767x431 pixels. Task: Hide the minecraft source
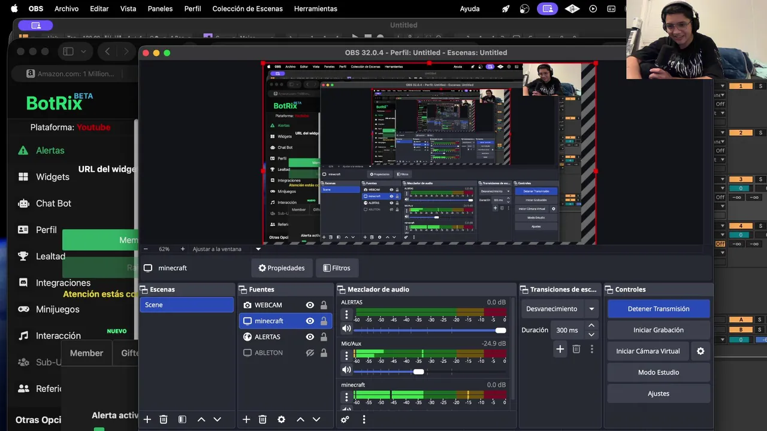click(310, 321)
